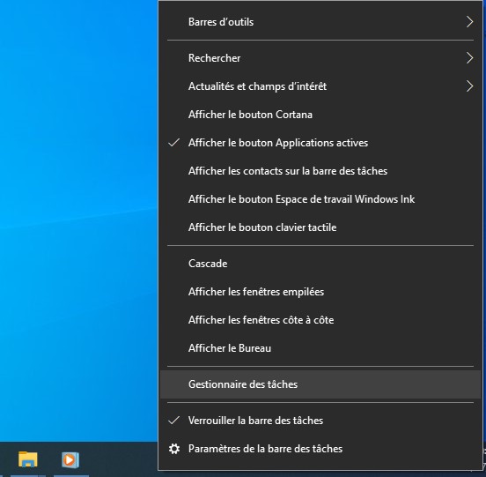Open Paramètres de la barre des tâches
Viewport: 486px width, 477px height.
(x=320, y=449)
